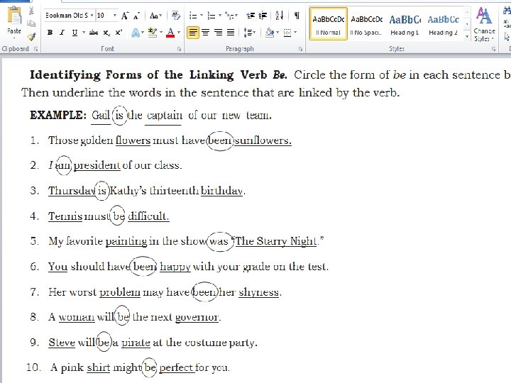Click the Borders icon
511x383 pixels.
pos(287,33)
